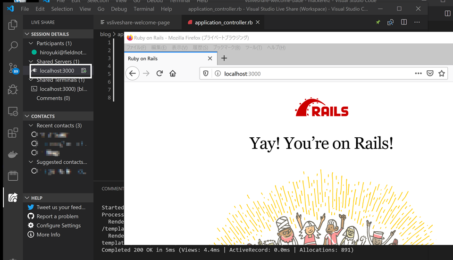The width and height of the screenshot is (453, 260).
Task: Click Tweet us your feedback link
Action: click(x=61, y=207)
